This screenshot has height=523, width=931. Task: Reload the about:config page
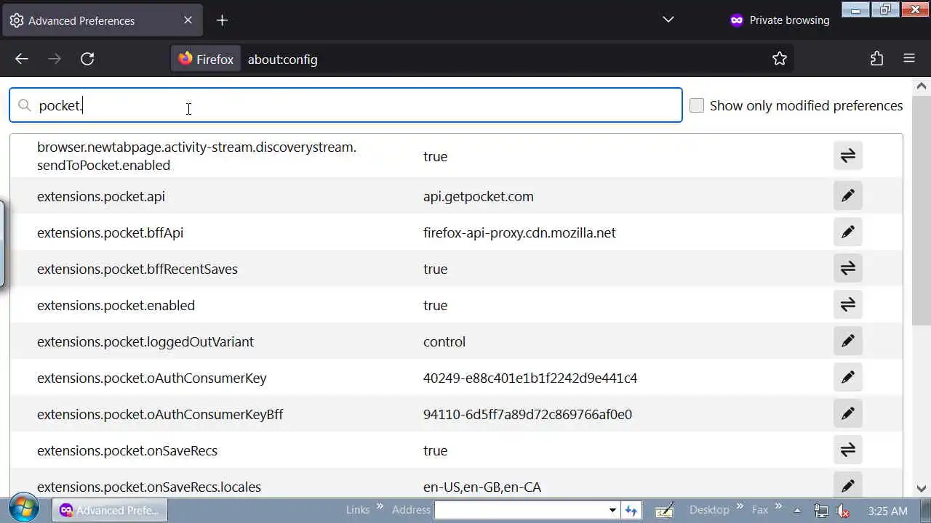[87, 59]
